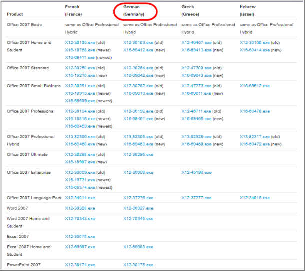Viewport: 305px width, 271px height.
Task: Download German Small Business old X12-30282.exe
Action: 138,86
